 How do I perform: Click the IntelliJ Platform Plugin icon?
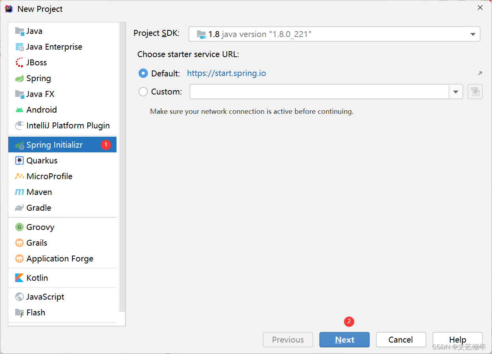[x=19, y=126]
